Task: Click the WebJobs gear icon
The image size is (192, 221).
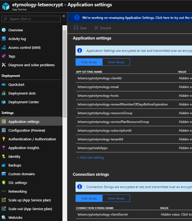Action: coord(4,217)
